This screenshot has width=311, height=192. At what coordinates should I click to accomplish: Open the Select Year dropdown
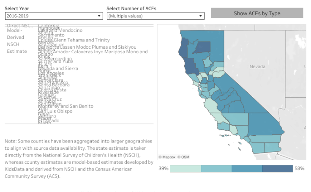point(54,16)
